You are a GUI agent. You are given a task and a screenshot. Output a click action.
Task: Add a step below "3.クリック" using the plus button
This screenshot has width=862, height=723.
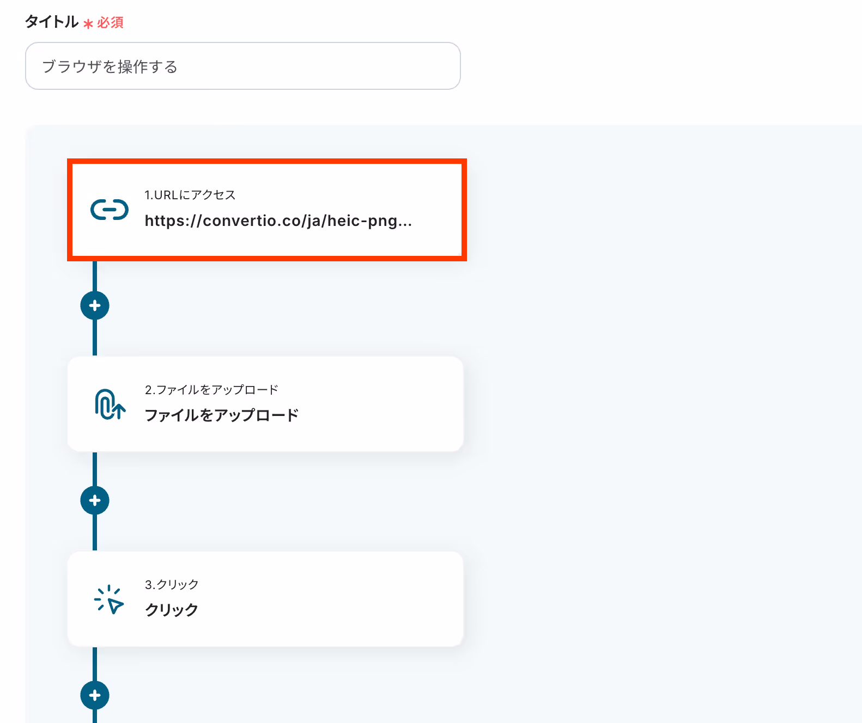[x=95, y=695]
